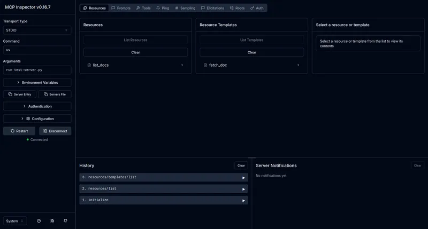Click the Restart button
428x229 pixels.
click(x=19, y=131)
